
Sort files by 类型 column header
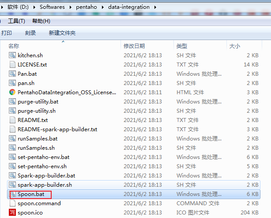pyautogui.click(x=182, y=46)
